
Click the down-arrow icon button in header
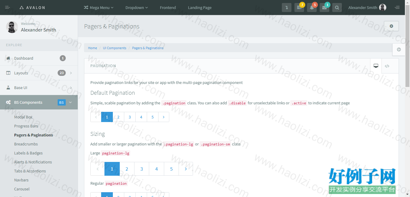pos(287,7)
